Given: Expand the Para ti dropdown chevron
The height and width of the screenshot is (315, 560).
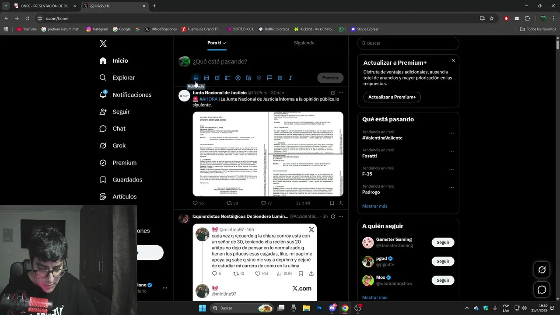Looking at the screenshot, I should (224, 43).
